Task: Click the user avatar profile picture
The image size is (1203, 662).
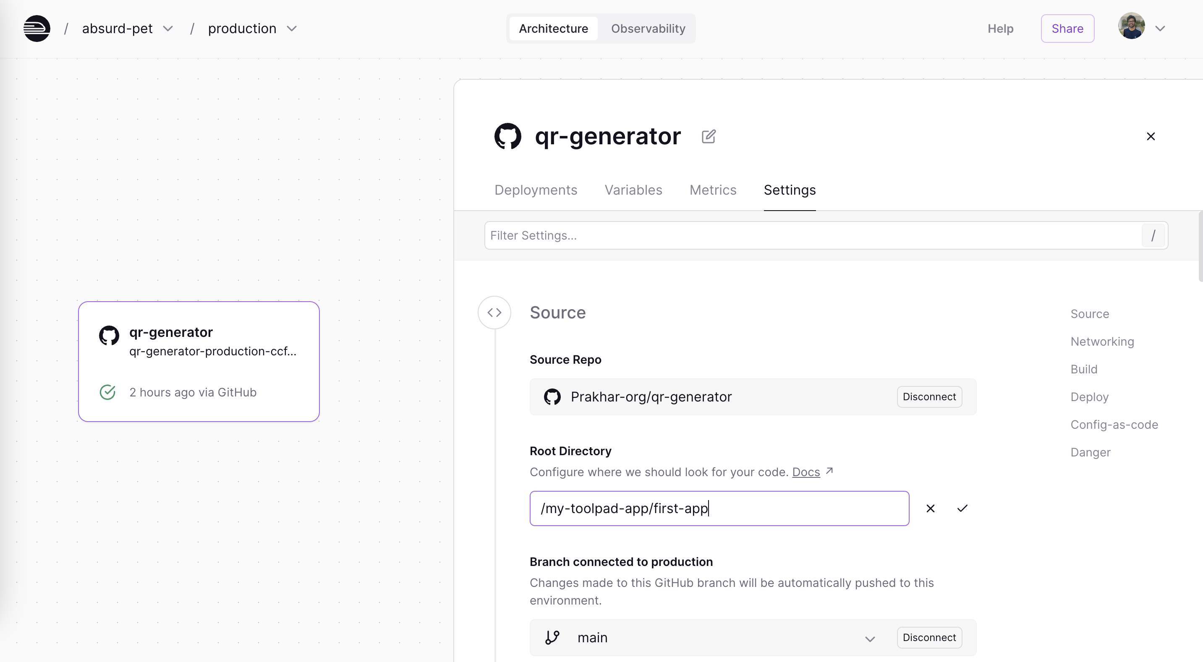Action: point(1131,26)
